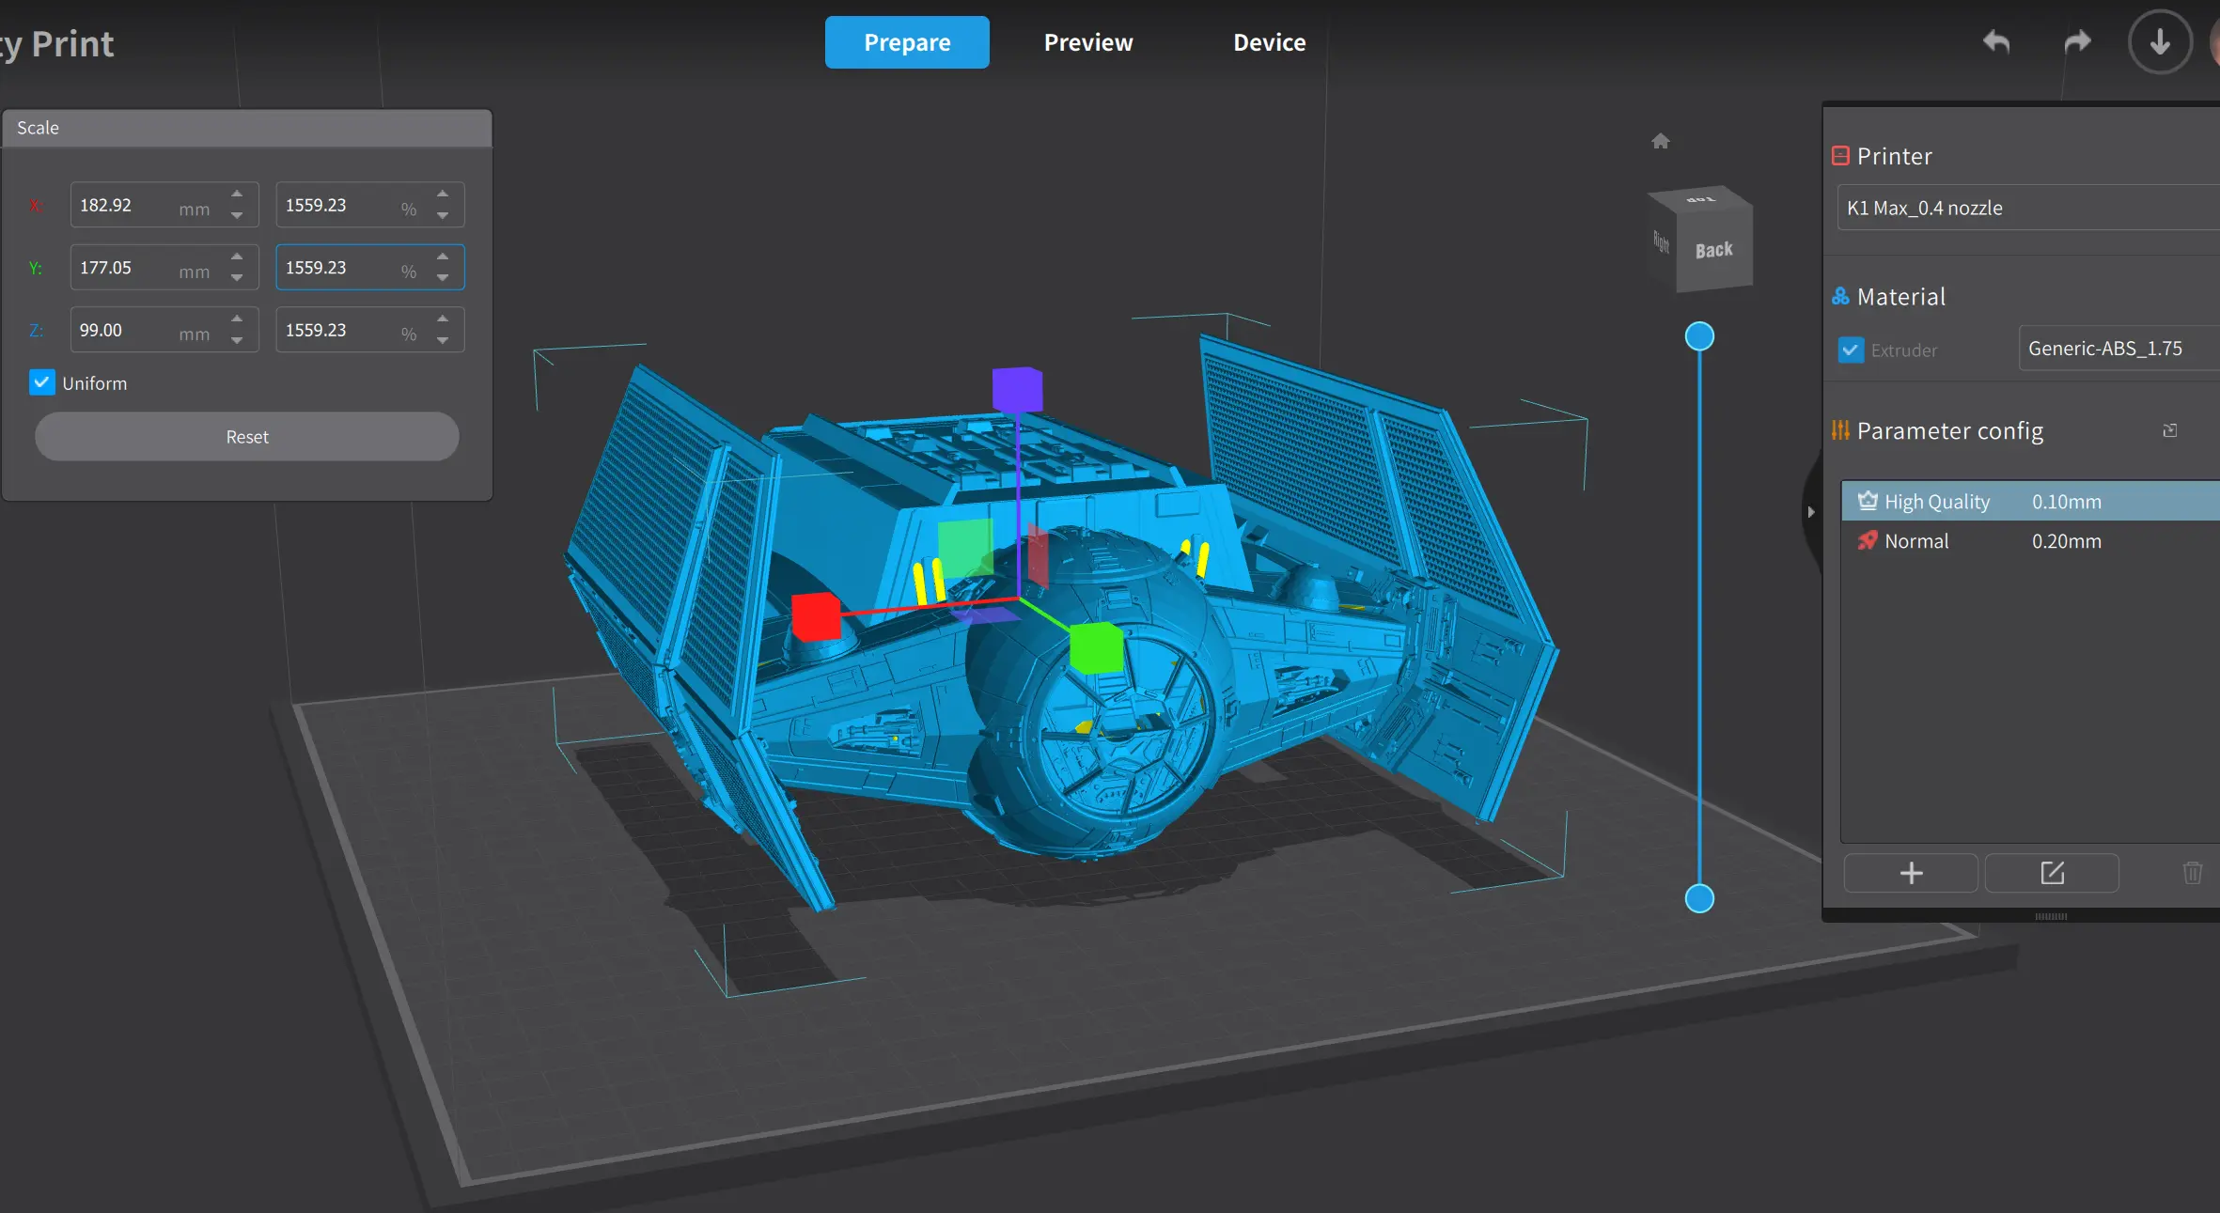Click the undo arrow icon

pos(1996,42)
